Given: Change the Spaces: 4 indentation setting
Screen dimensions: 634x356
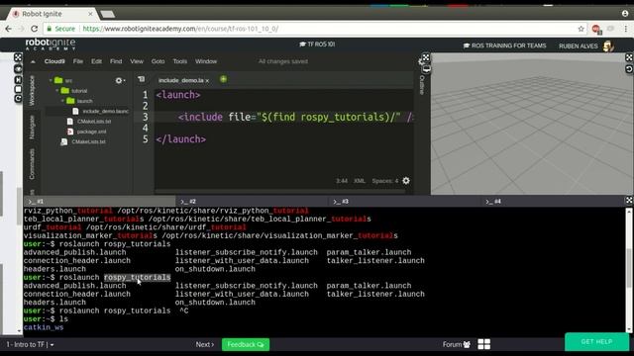Looking at the screenshot, I should [385, 181].
